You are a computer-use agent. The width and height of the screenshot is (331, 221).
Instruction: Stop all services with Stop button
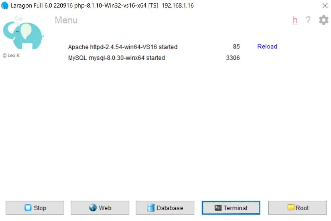point(35,208)
